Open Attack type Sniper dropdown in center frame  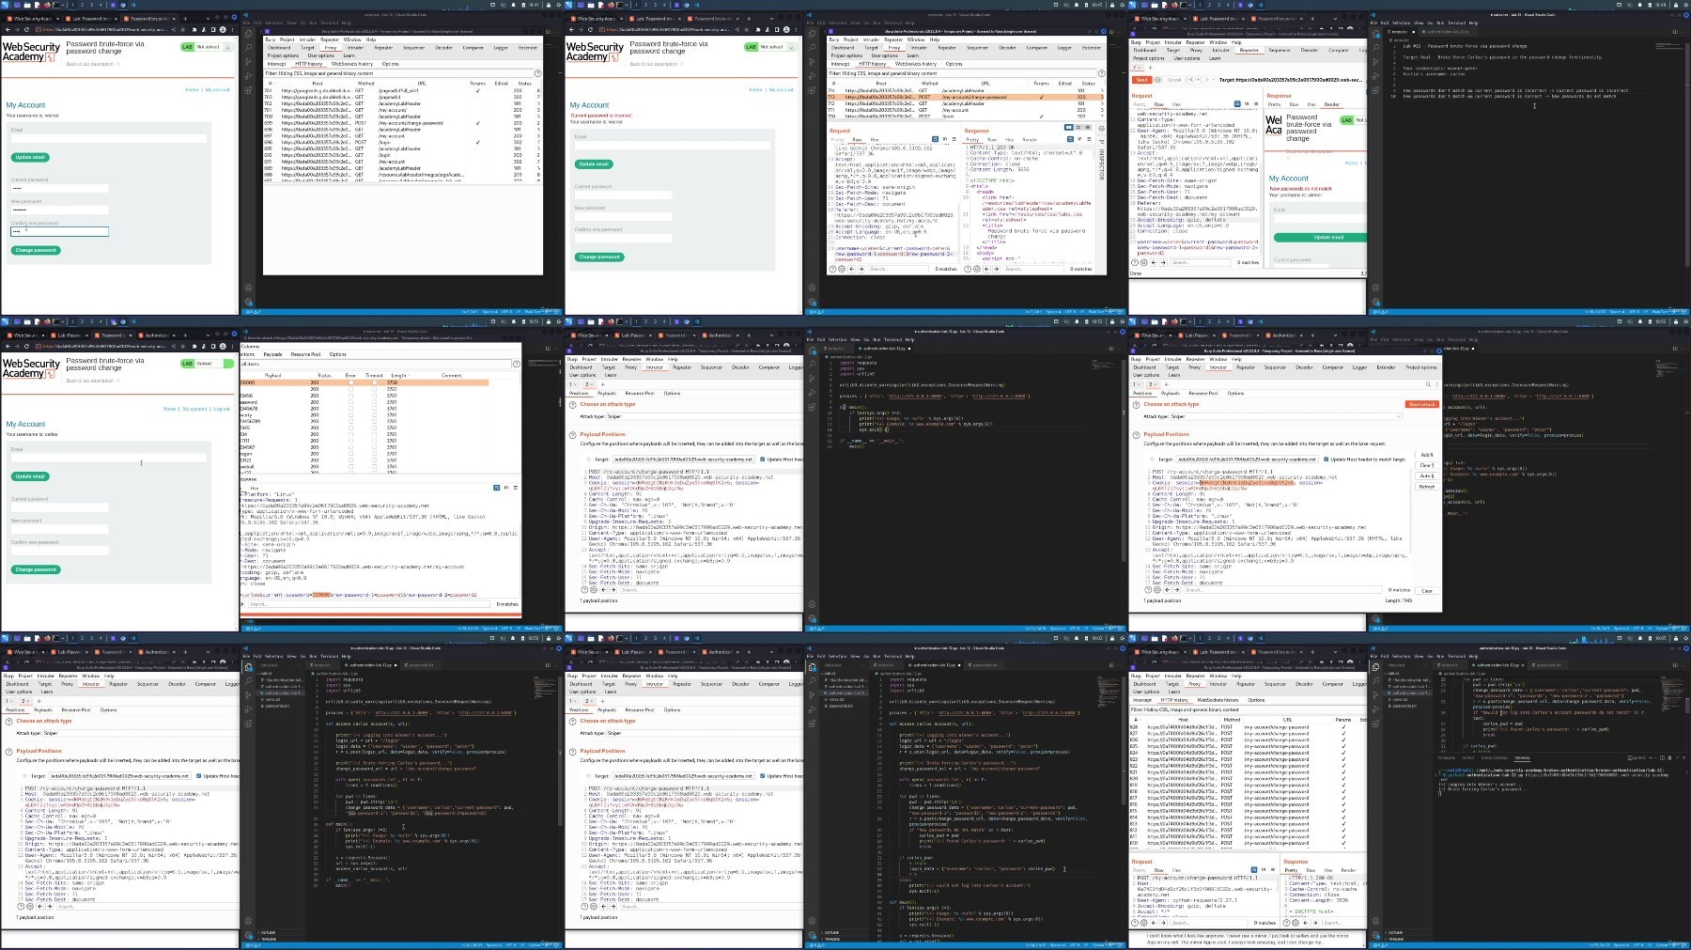705,416
